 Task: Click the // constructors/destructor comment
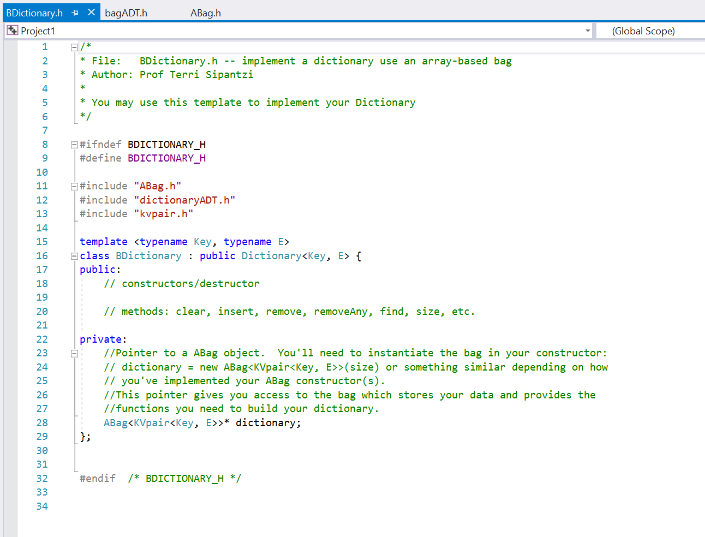(182, 284)
